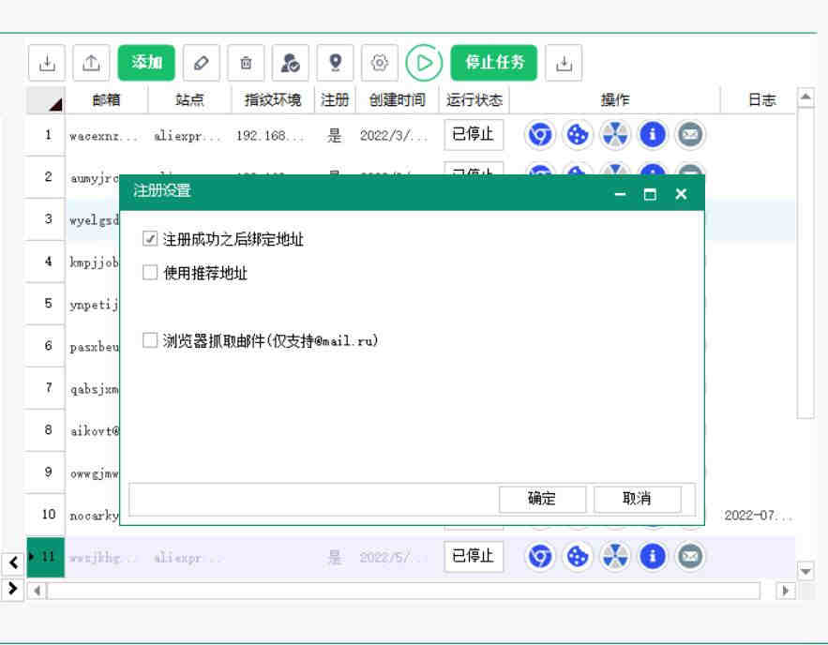Click the user verification icon in toolbar
828x645 pixels.
tap(290, 63)
